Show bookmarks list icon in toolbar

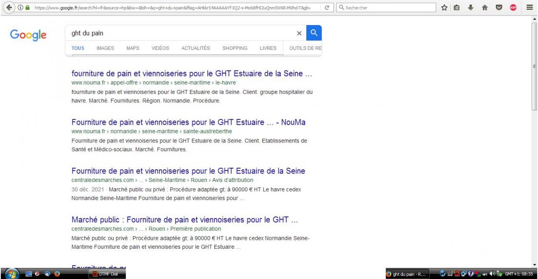pos(456,8)
